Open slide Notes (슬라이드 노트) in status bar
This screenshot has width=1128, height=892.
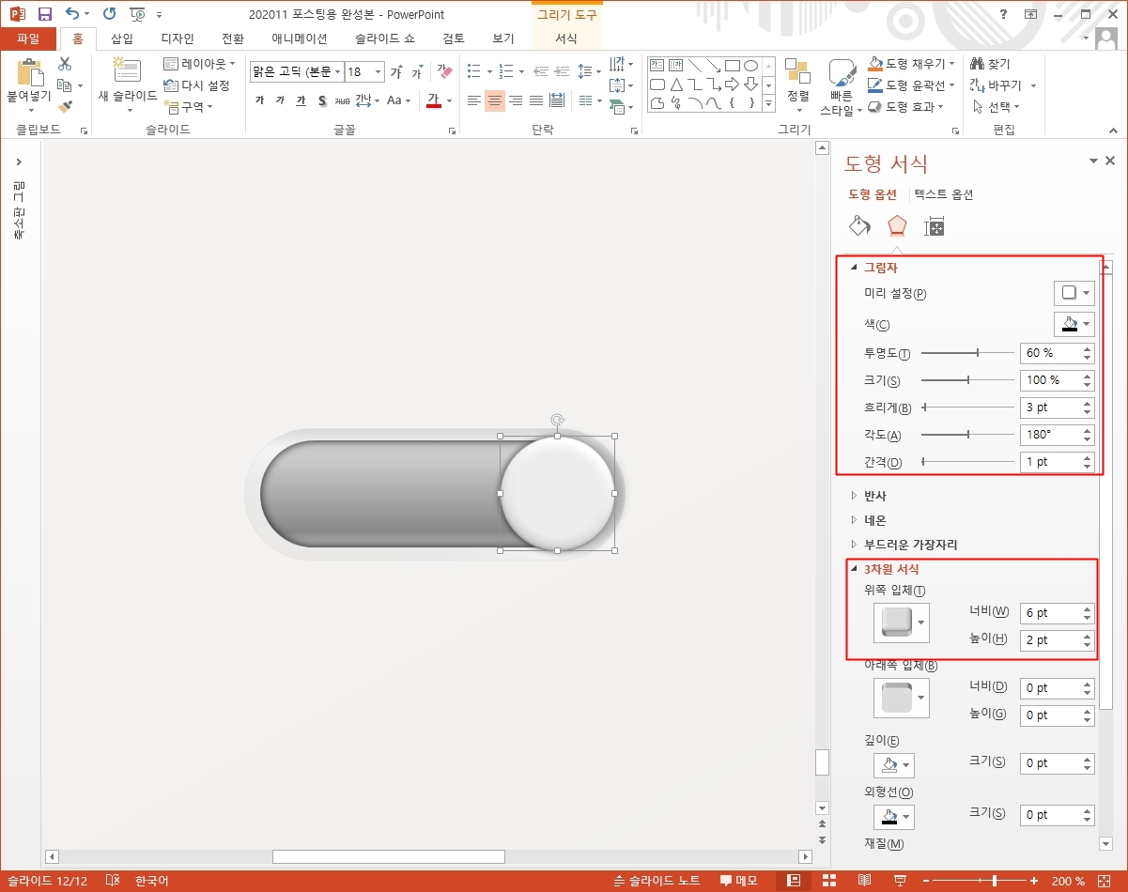pos(657,881)
